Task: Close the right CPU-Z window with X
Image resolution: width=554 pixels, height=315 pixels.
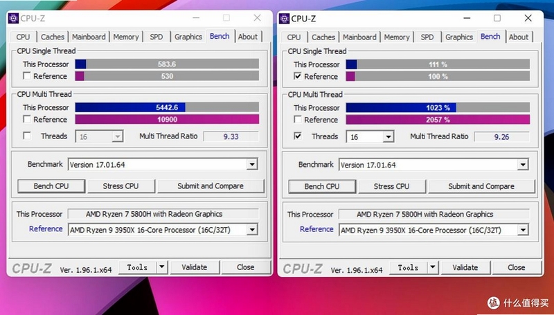Action: coord(528,18)
